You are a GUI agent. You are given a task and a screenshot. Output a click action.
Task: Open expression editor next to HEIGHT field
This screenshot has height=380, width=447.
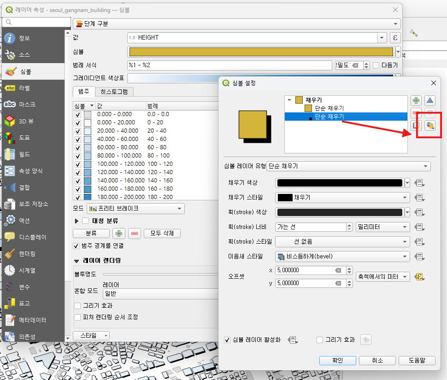[x=395, y=38]
